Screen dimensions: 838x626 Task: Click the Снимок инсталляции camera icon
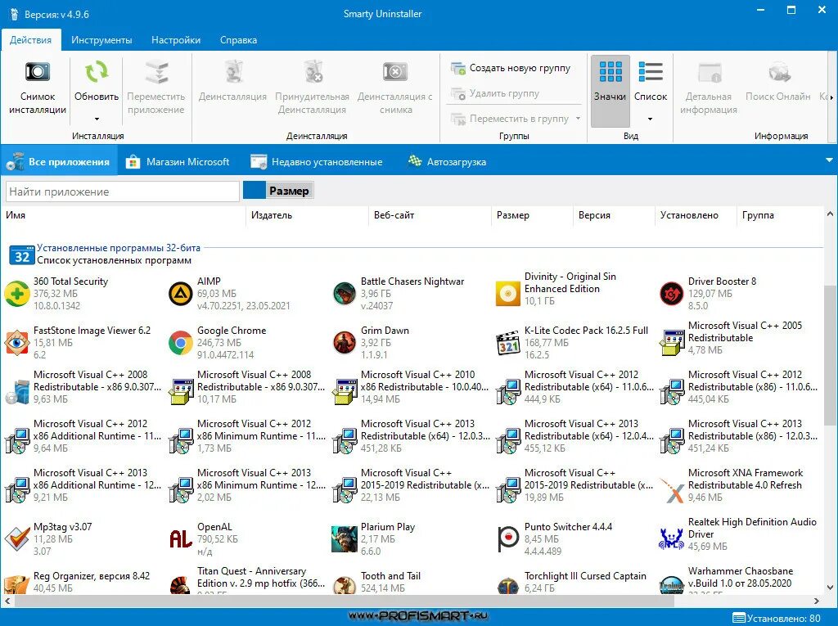(x=38, y=71)
